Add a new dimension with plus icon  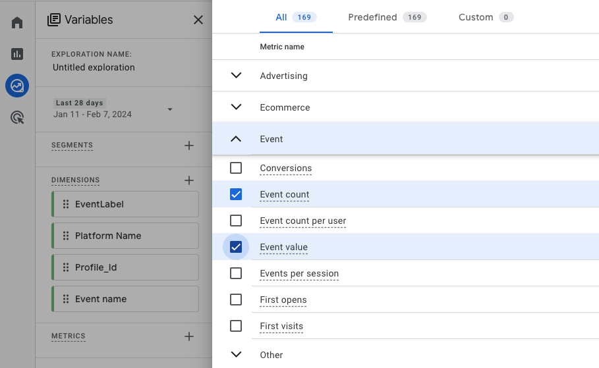189,180
